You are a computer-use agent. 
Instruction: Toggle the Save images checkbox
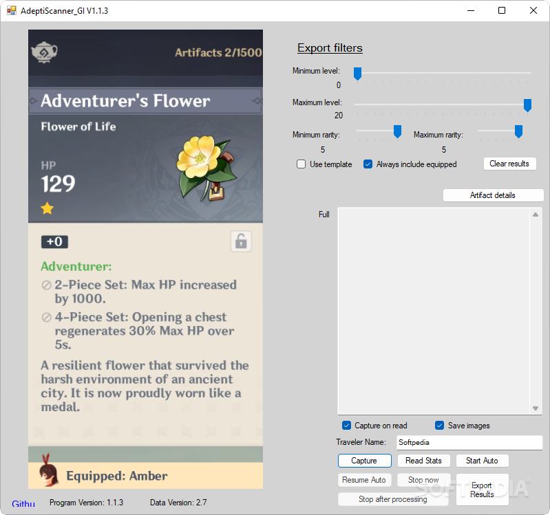pos(439,426)
